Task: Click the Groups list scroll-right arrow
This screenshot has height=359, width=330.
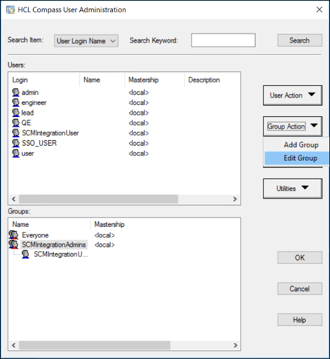Action: [235, 345]
